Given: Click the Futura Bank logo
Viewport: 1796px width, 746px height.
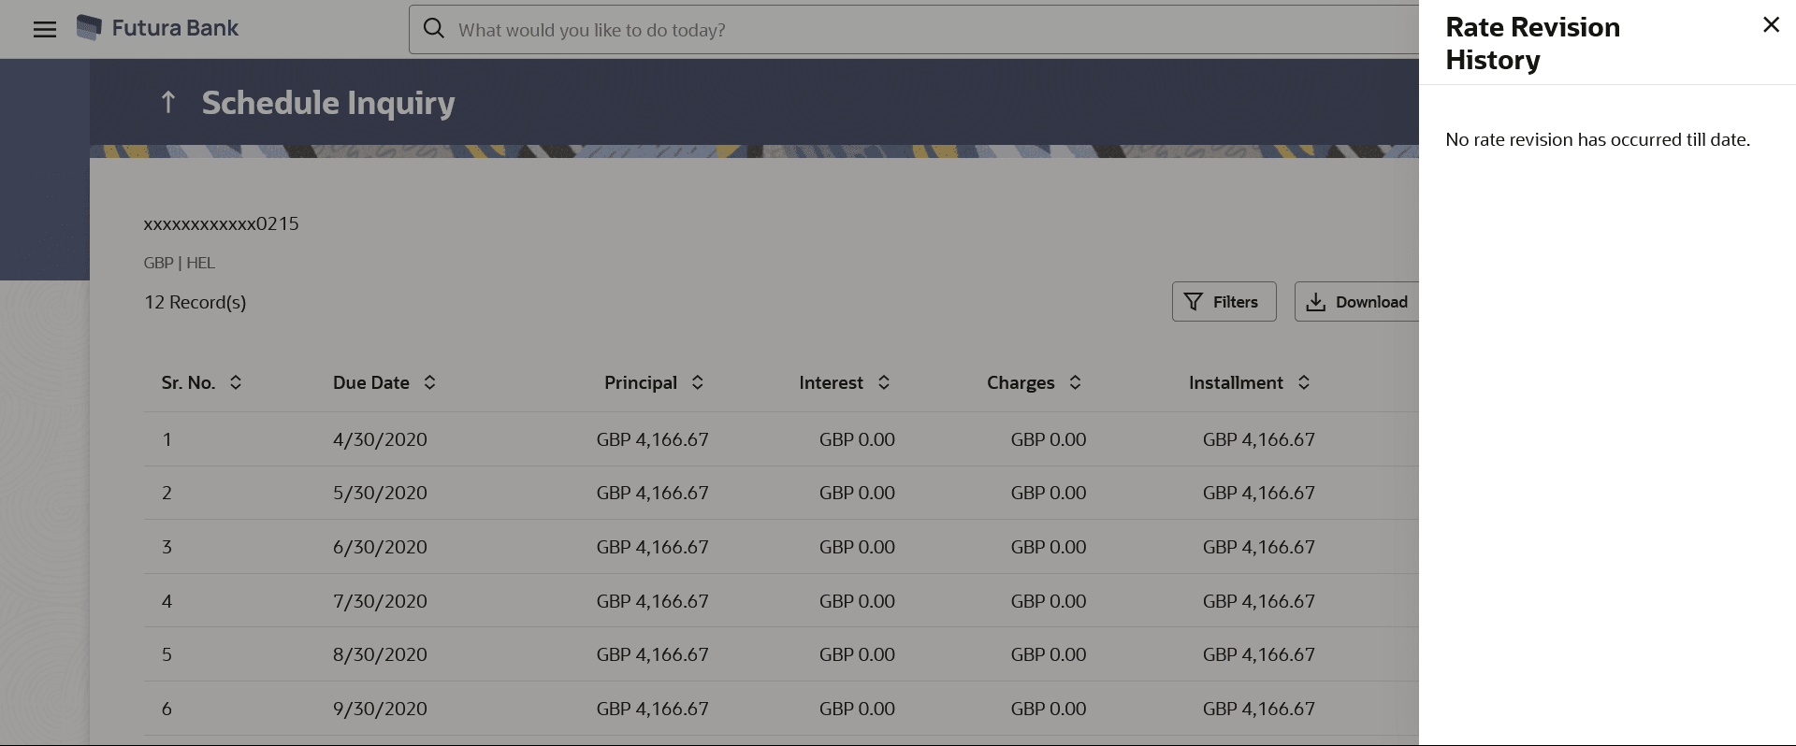Looking at the screenshot, I should point(157,28).
